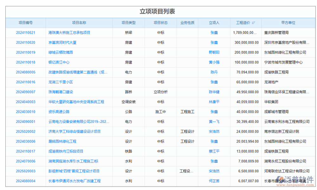Click the 项目状态 column header

click(x=161, y=23)
